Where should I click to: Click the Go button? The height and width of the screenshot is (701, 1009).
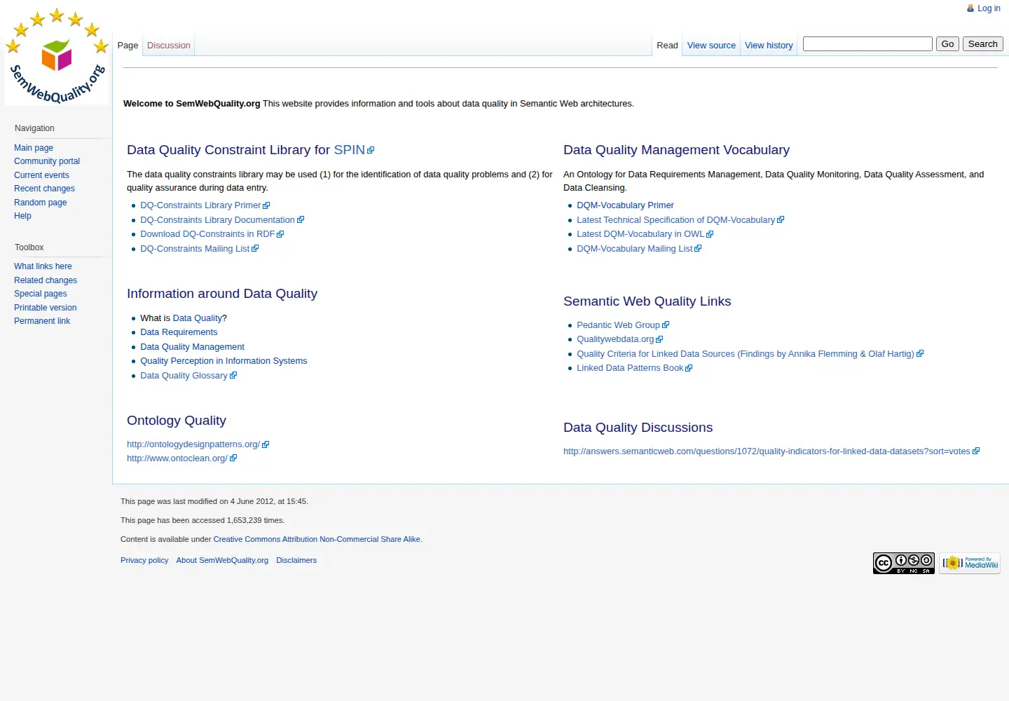(x=947, y=44)
